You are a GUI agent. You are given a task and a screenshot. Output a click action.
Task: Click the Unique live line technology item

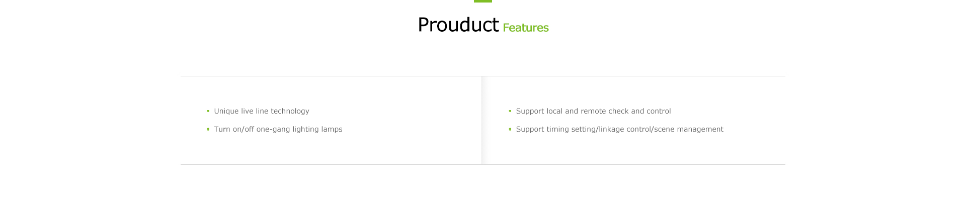tap(262, 111)
